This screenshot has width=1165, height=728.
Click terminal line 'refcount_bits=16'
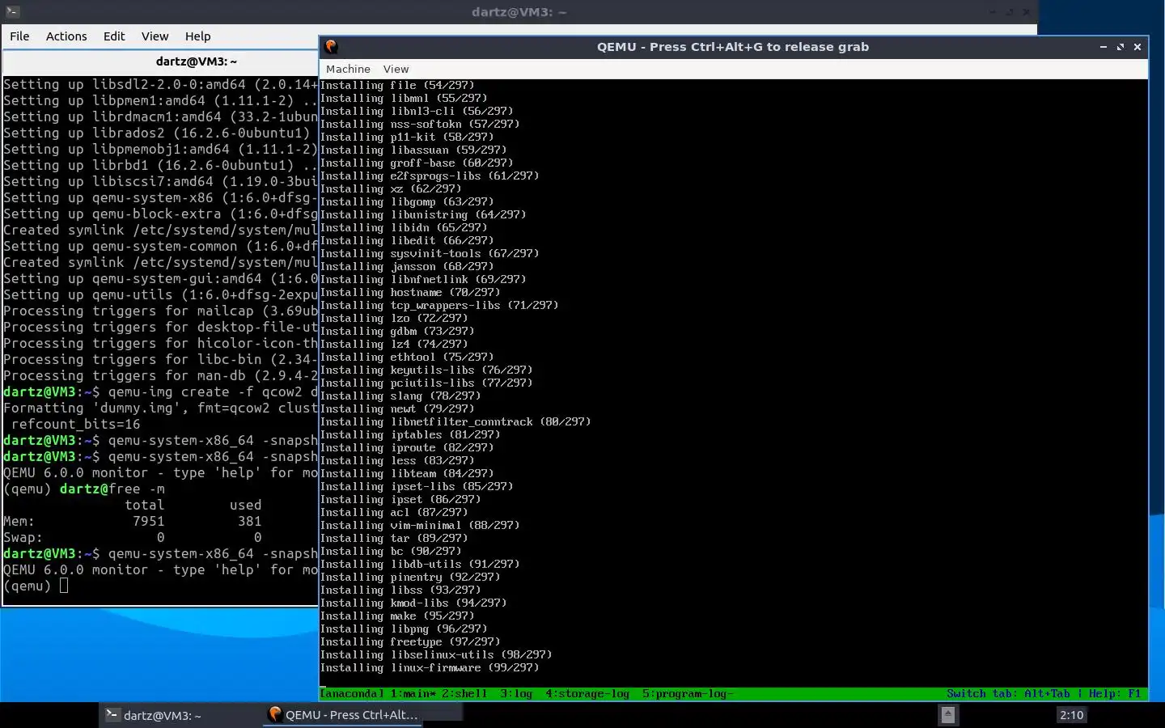click(x=76, y=425)
